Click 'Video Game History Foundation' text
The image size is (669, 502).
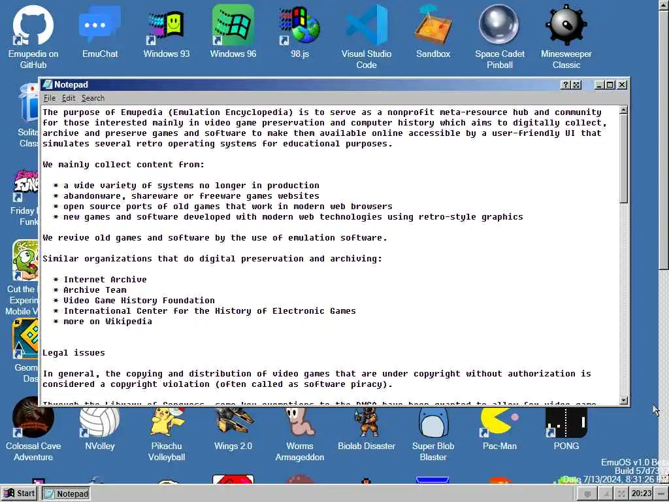click(139, 301)
